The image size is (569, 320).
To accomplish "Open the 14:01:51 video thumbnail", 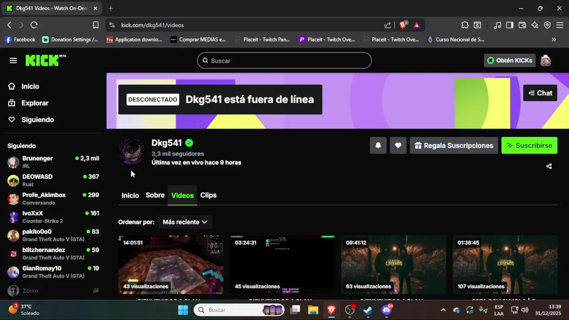I will [x=171, y=265].
